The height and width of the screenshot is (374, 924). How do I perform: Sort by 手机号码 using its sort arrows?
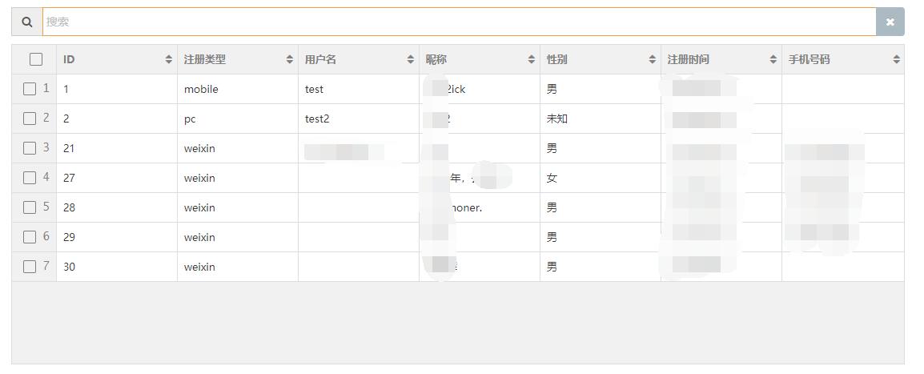pos(896,59)
